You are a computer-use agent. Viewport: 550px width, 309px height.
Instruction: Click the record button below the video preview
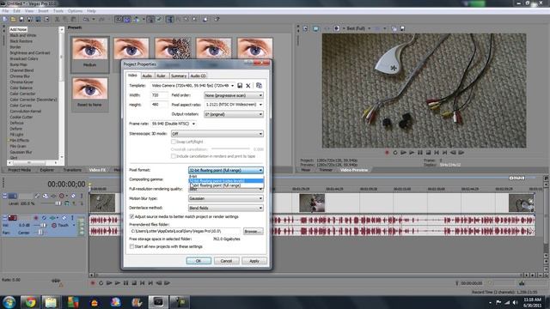point(388,153)
